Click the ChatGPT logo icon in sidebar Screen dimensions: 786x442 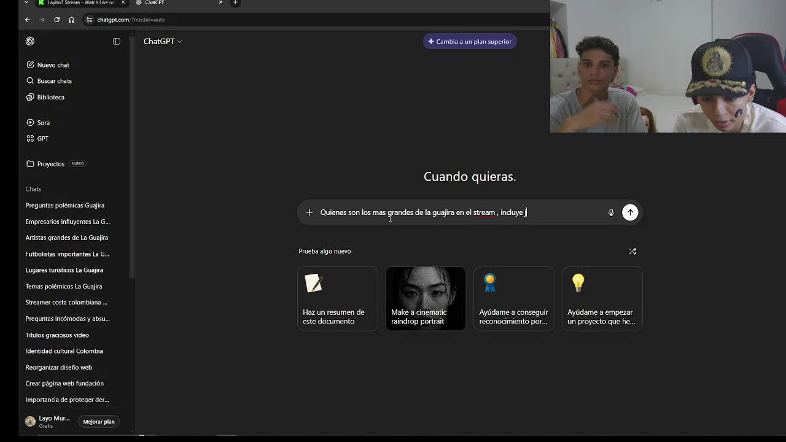[30, 41]
